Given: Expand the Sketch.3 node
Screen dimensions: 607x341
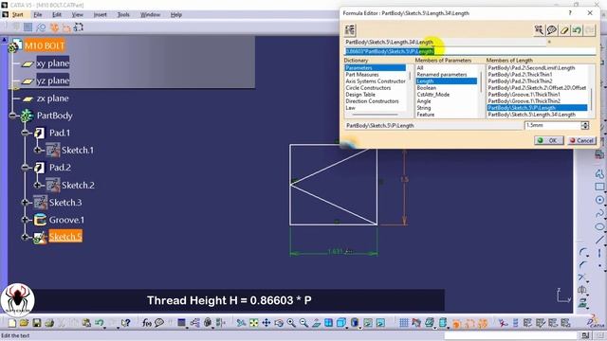Looking at the screenshot, I should (x=26, y=202).
